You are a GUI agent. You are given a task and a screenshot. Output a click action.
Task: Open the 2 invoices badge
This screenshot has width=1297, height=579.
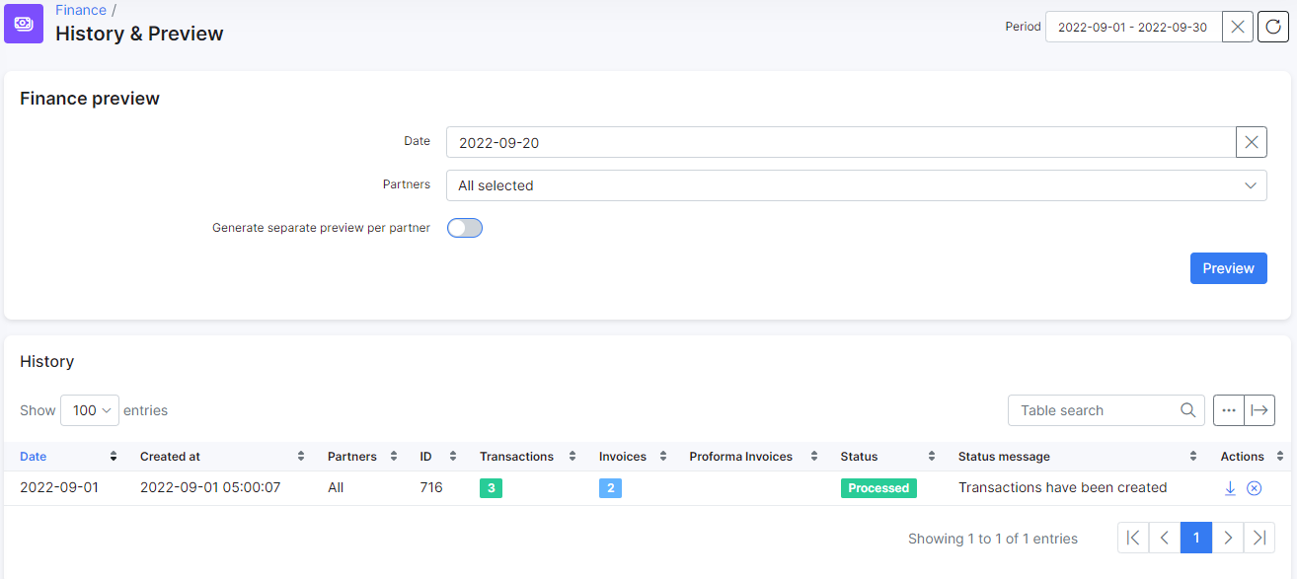point(610,488)
